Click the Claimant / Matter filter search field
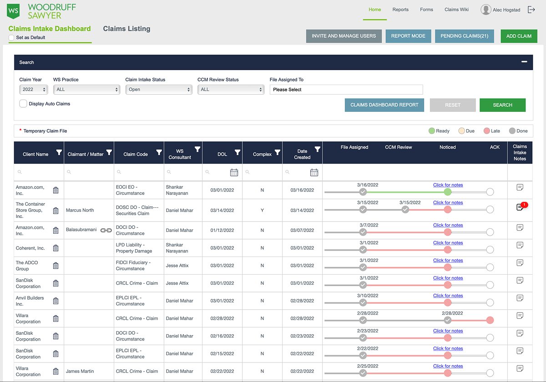Image resolution: width=546 pixels, height=382 pixels. click(89, 172)
